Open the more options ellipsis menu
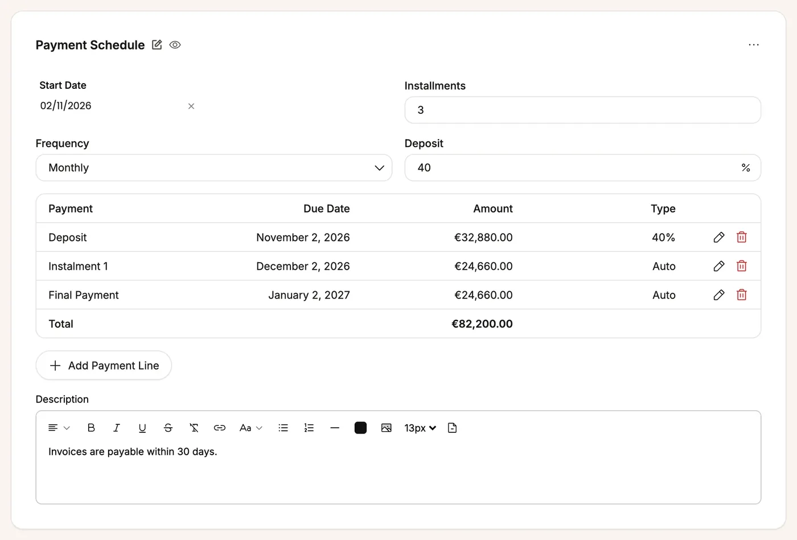 tap(754, 44)
